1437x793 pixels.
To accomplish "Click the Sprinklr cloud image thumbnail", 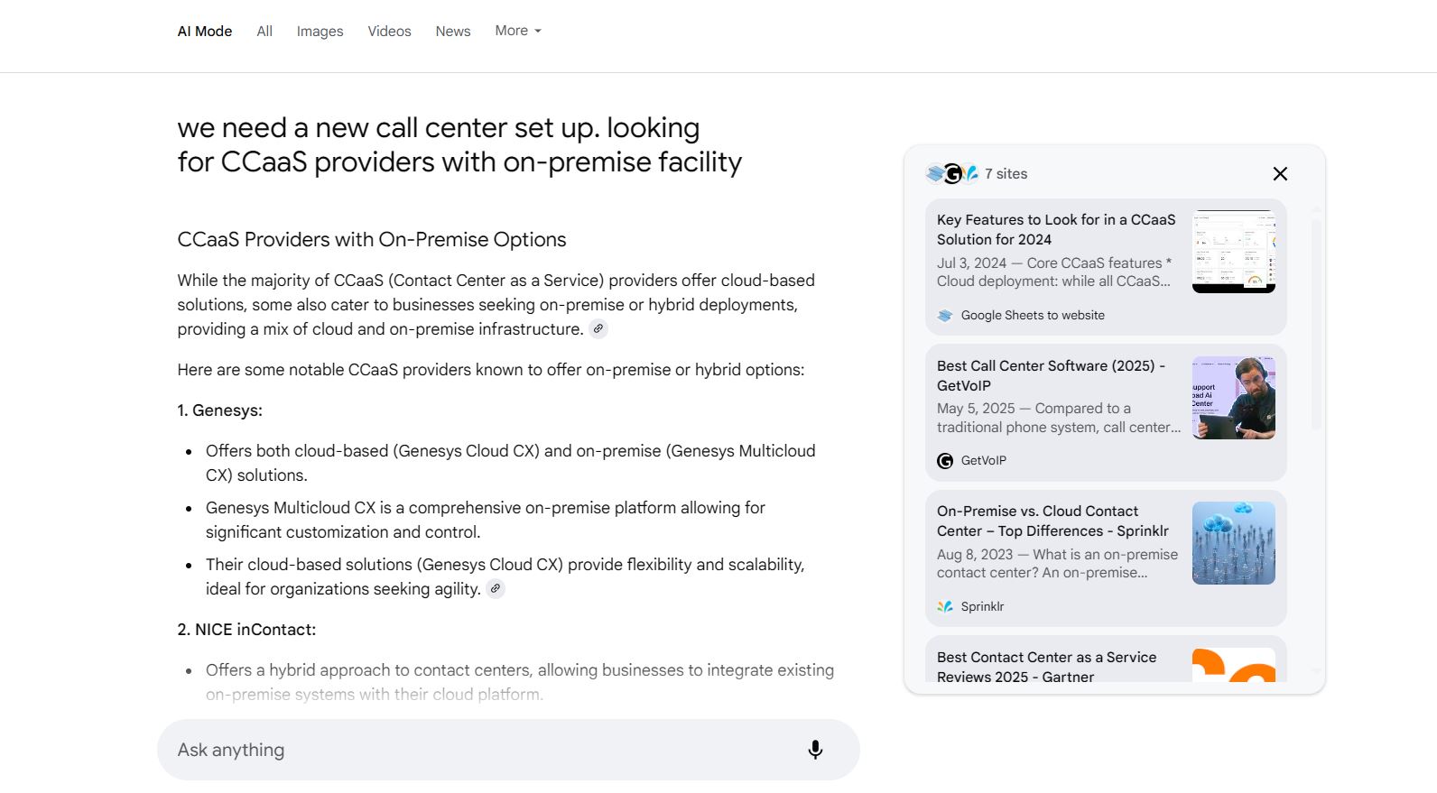I will pyautogui.click(x=1234, y=543).
